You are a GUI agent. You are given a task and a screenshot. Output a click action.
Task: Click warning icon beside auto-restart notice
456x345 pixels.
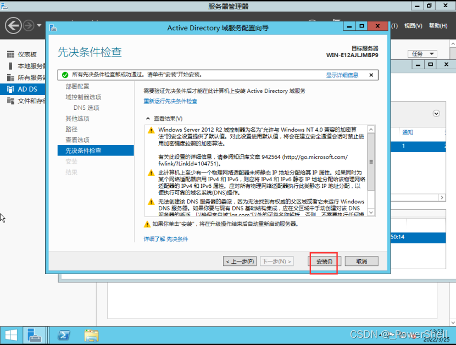[x=147, y=224]
